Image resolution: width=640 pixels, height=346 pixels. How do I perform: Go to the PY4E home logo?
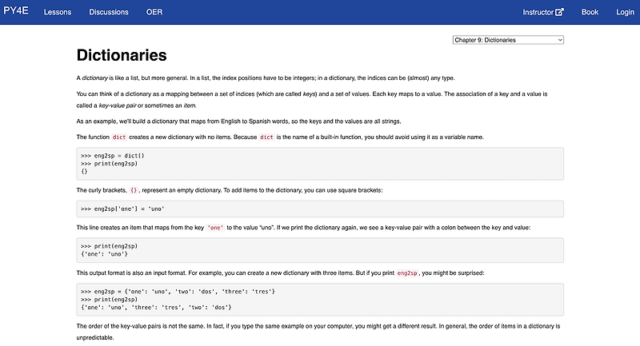point(15,12)
